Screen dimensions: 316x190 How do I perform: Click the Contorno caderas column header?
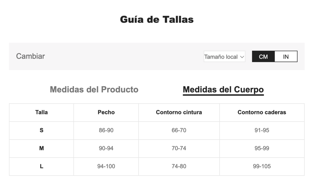[262, 112]
